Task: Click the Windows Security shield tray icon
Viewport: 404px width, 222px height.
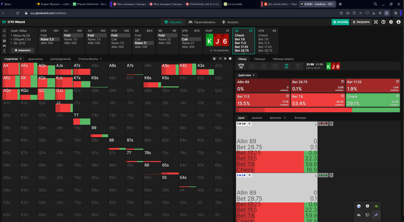Action: tap(368, 206)
